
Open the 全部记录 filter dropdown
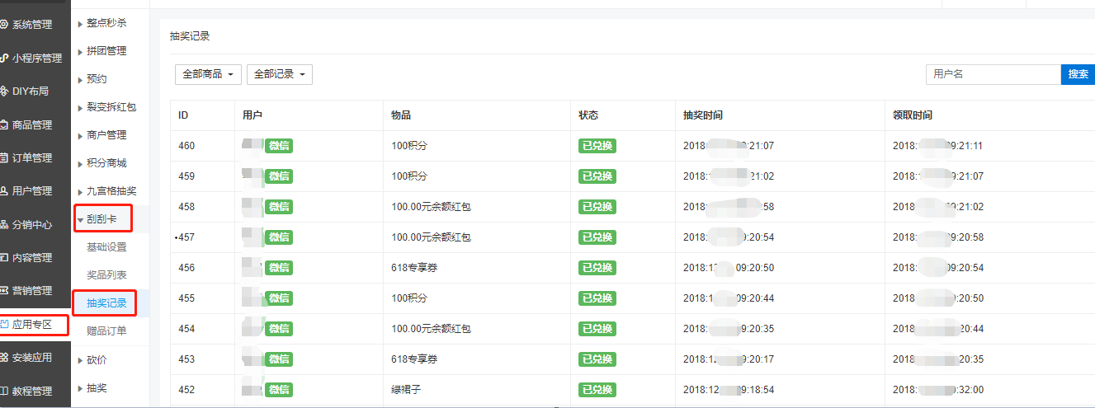tap(280, 74)
